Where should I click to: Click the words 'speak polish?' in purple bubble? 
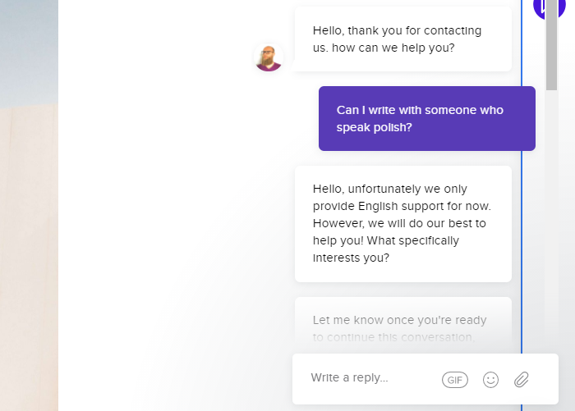(374, 127)
